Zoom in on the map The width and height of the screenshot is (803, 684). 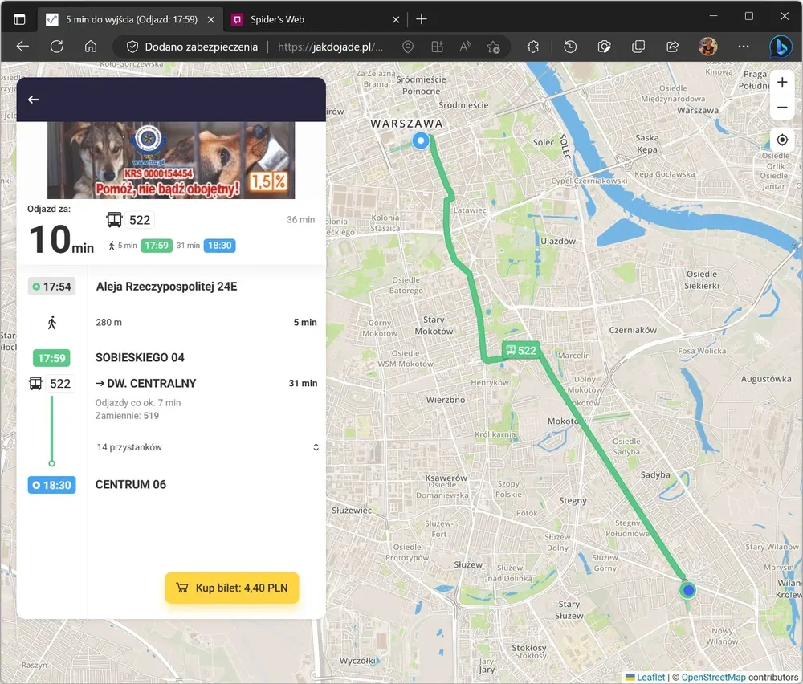point(782,83)
